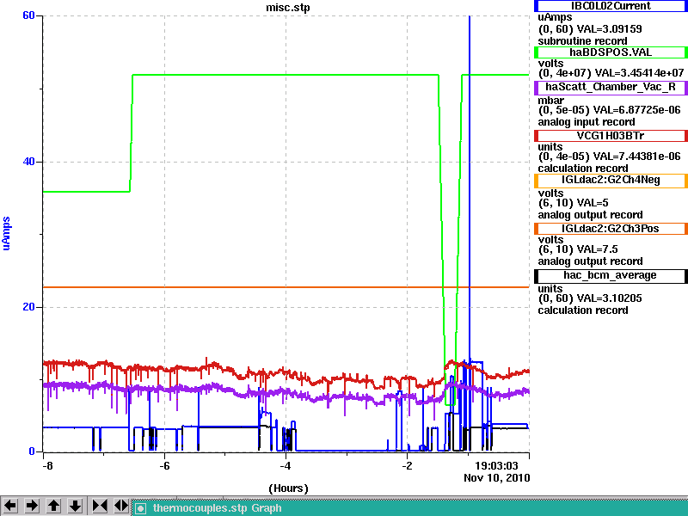
Task: Select the haBDSPOS.VAL legend entry
Action: pyautogui.click(x=611, y=52)
